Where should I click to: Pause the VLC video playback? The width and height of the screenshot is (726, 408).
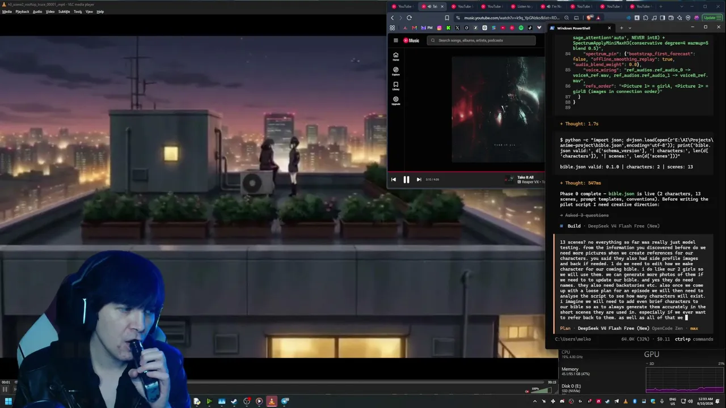5,389
